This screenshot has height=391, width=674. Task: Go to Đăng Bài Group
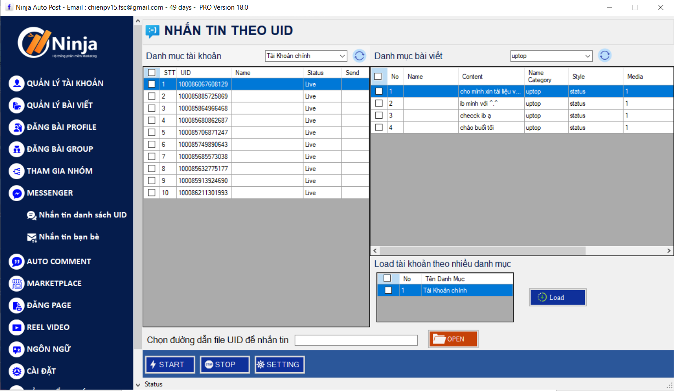point(60,149)
